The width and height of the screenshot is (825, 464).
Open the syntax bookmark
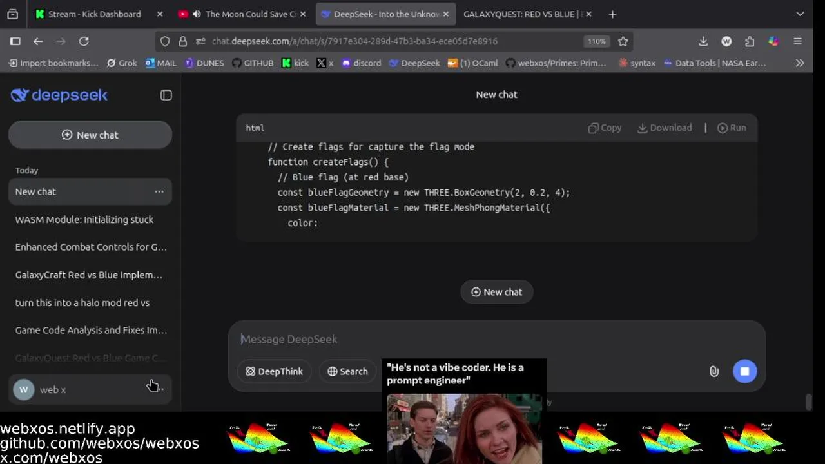point(637,63)
